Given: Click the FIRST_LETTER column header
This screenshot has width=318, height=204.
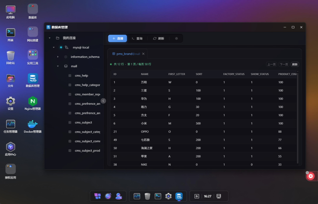Looking at the screenshot, I should pos(177,74).
